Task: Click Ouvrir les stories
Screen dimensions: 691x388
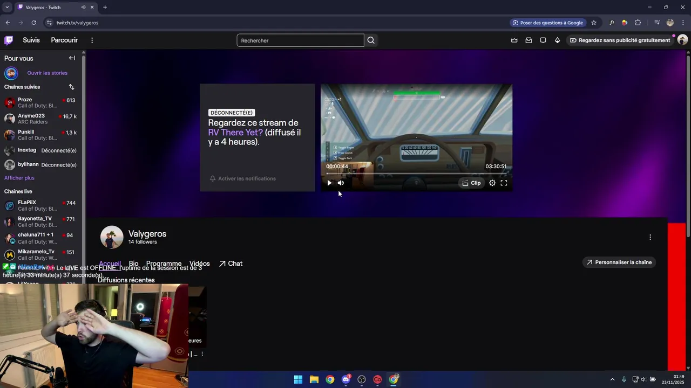Action: click(x=48, y=73)
